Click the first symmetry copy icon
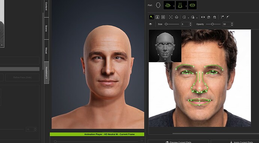 coord(209,17)
